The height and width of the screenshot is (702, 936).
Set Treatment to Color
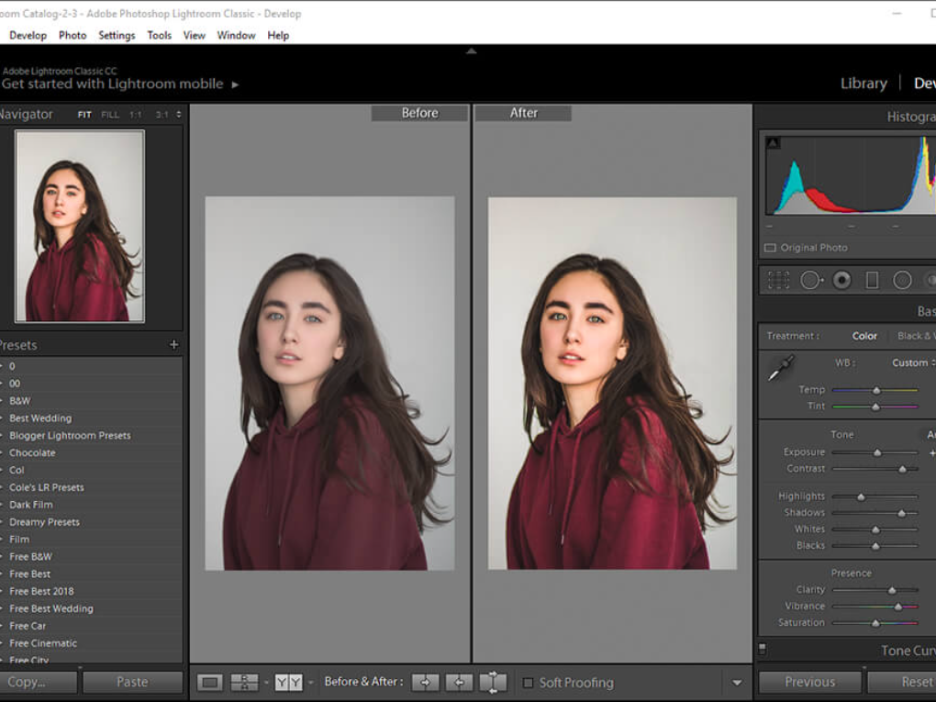point(864,336)
